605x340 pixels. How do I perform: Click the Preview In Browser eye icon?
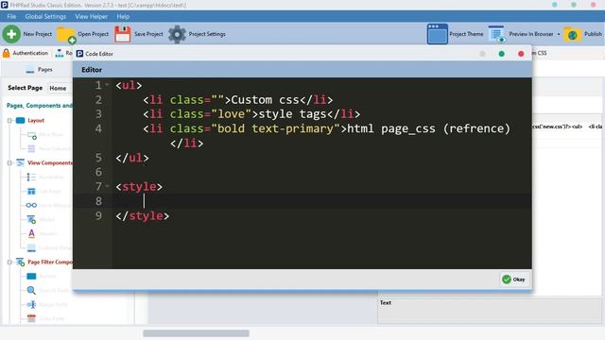(496, 34)
